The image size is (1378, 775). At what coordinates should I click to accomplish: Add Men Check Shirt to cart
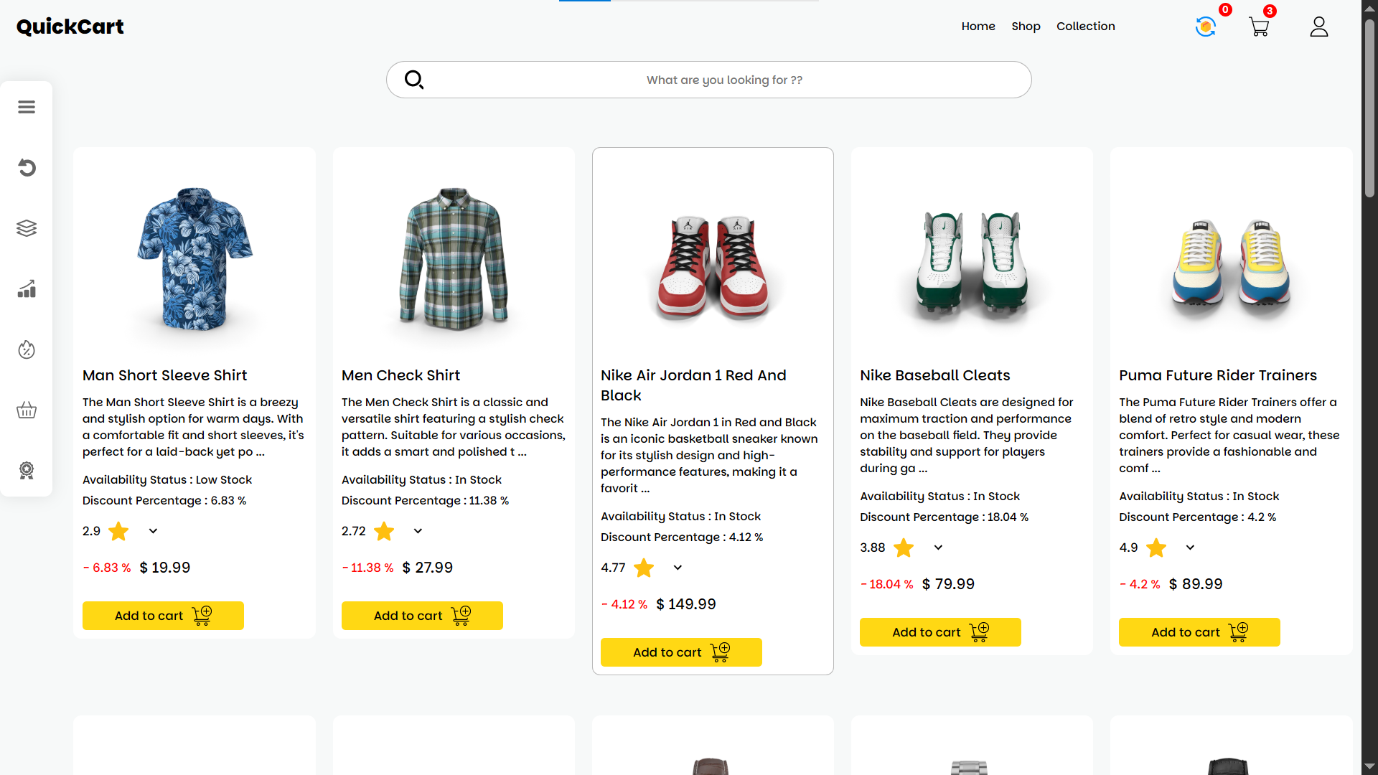(x=422, y=616)
